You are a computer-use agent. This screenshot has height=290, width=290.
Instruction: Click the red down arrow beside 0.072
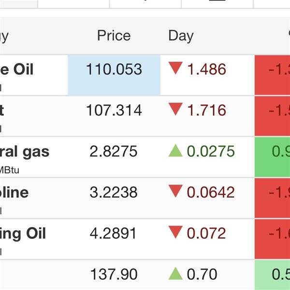pyautogui.click(x=175, y=233)
